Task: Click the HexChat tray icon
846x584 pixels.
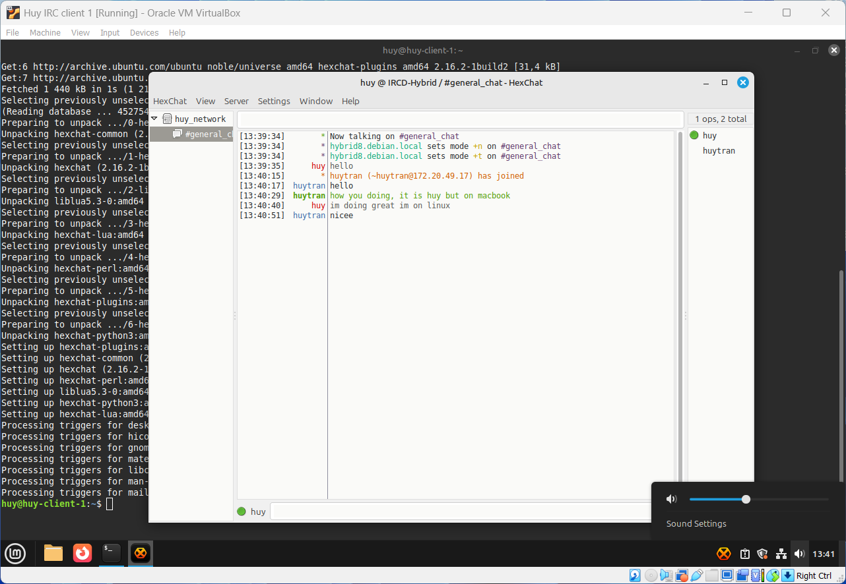Action: pyautogui.click(x=724, y=554)
